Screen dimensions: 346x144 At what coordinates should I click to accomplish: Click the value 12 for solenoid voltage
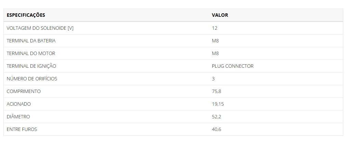(x=214, y=28)
